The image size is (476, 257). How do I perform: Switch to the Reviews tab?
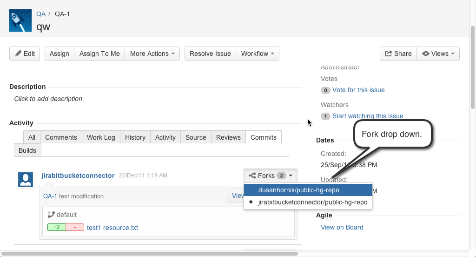coord(228,137)
